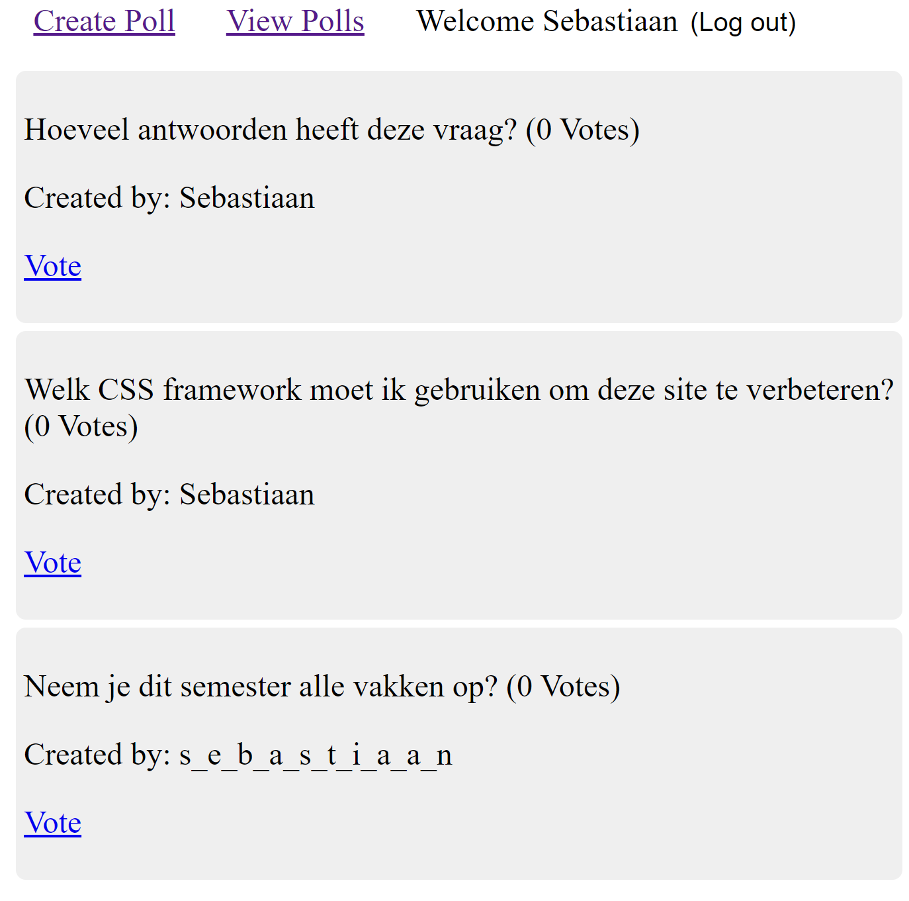Click 'Created by: Sebastiaan' in the first poll

coord(169,198)
